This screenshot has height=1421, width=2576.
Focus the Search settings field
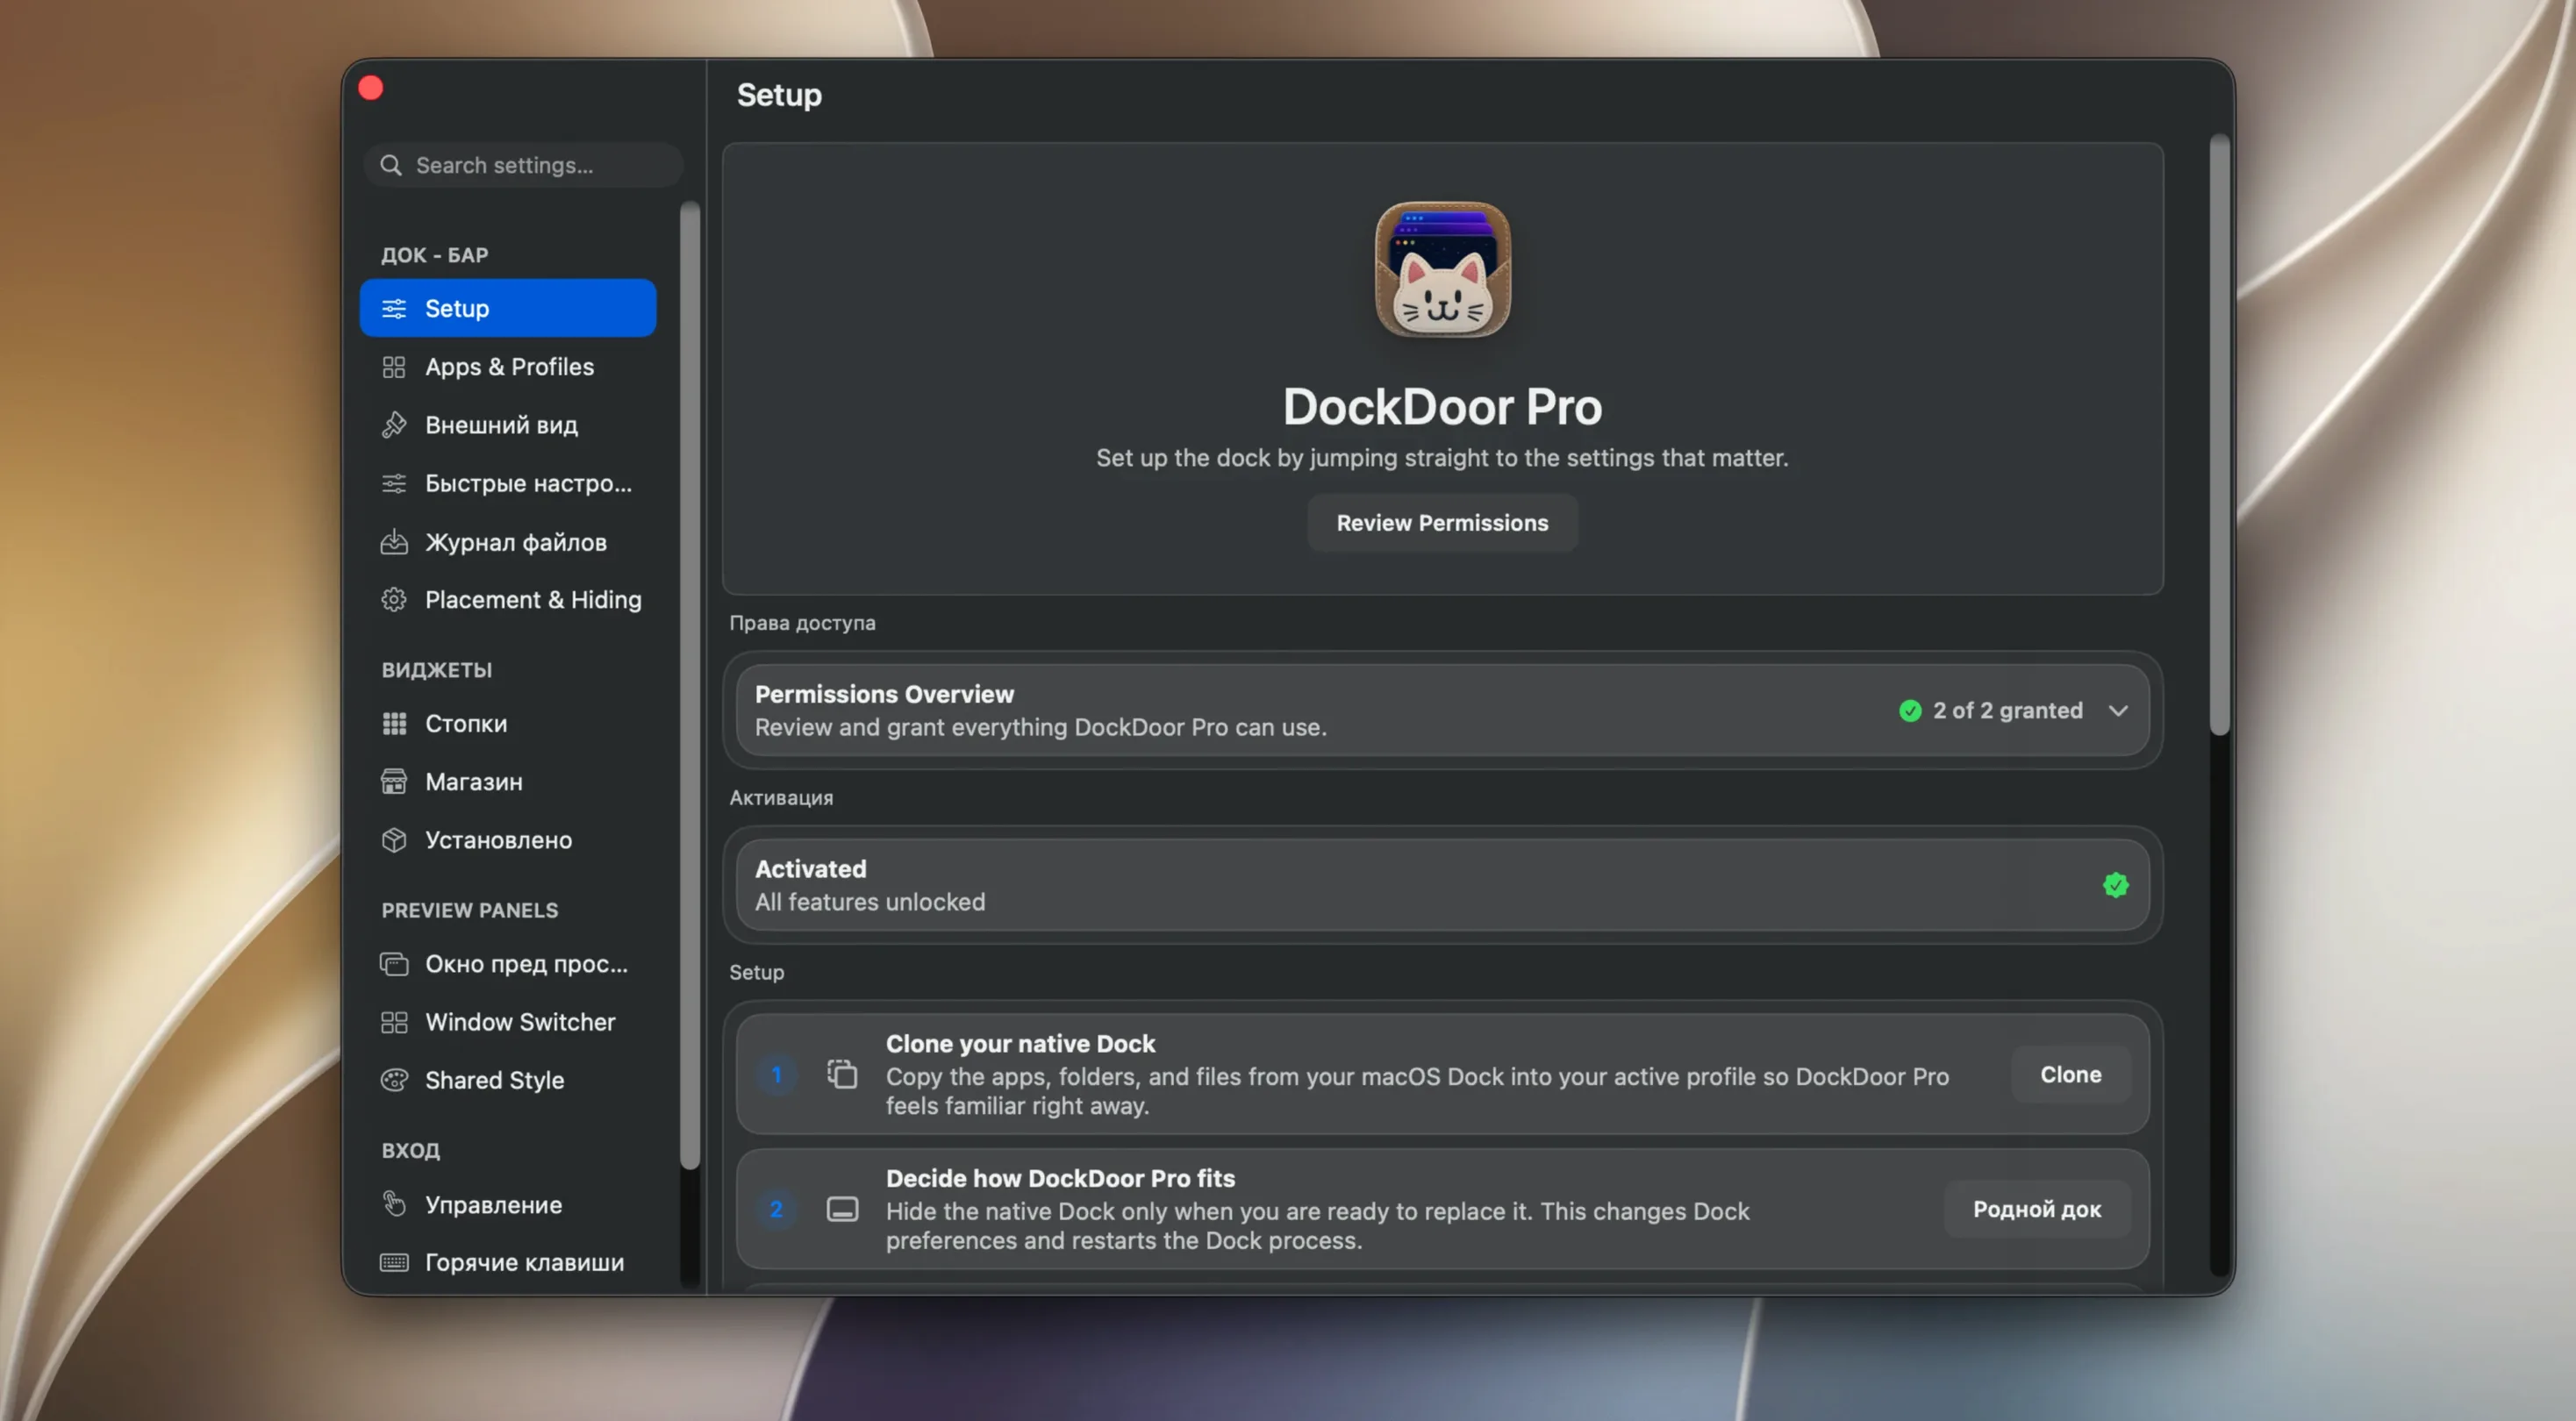[524, 165]
